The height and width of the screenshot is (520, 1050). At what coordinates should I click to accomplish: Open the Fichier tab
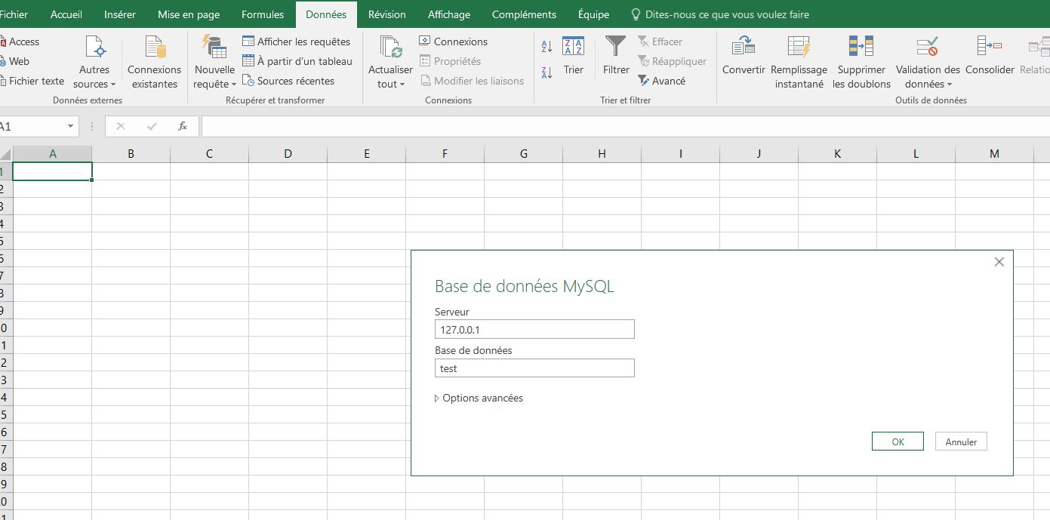pos(14,14)
